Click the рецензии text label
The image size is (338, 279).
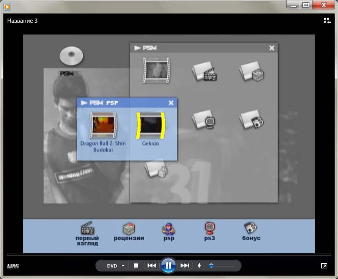129,238
